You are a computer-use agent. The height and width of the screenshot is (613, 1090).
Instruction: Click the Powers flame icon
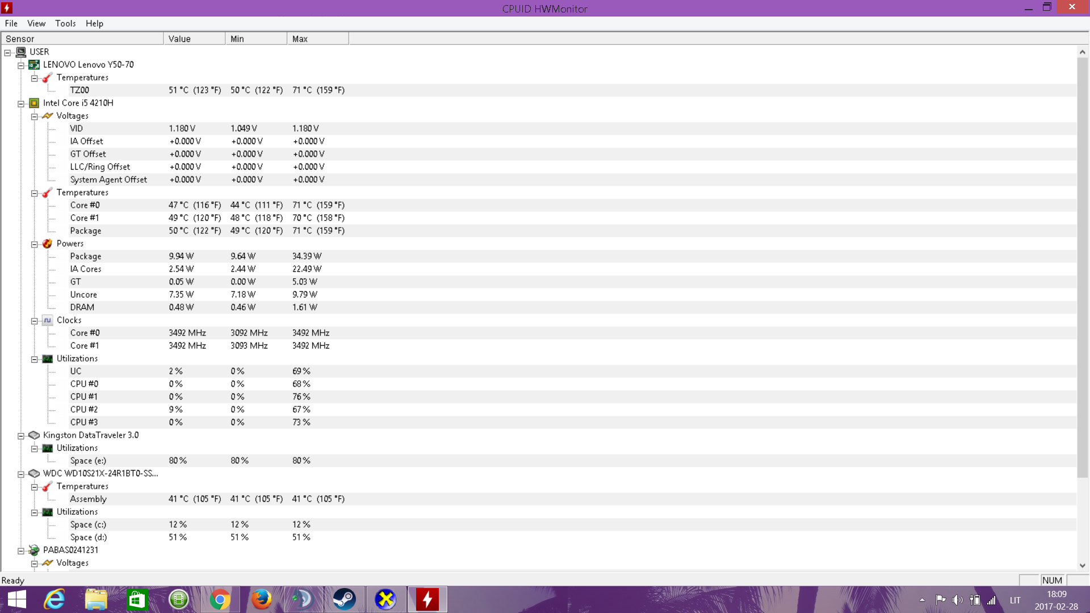[48, 243]
